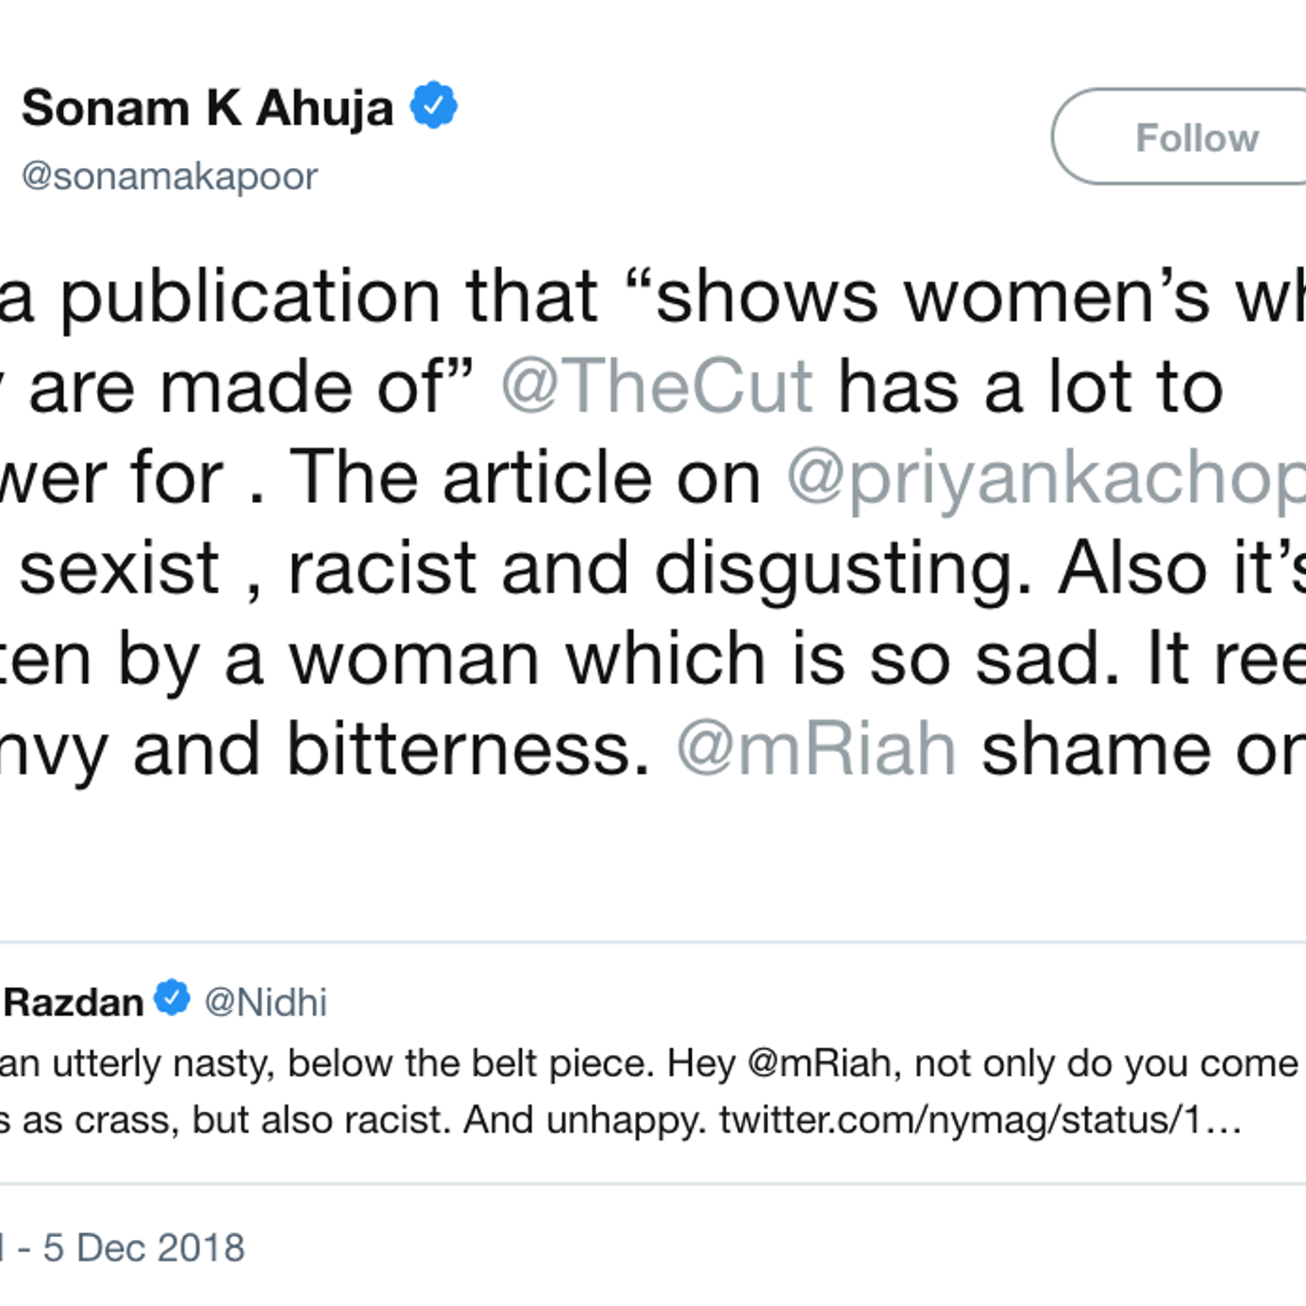Click the "has a lot to" text after @TheCut

(x=1031, y=387)
